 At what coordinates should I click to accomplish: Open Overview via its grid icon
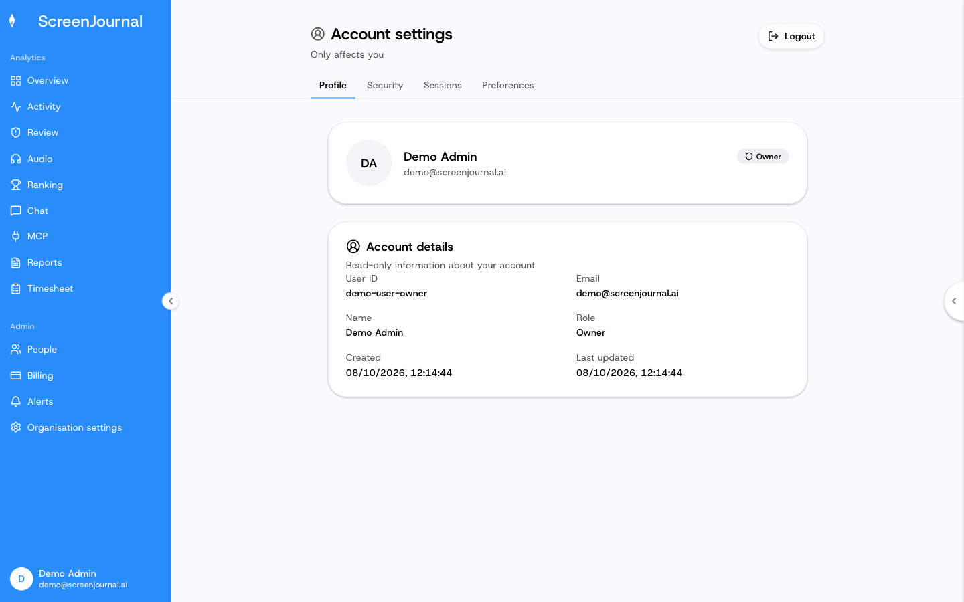[16, 81]
